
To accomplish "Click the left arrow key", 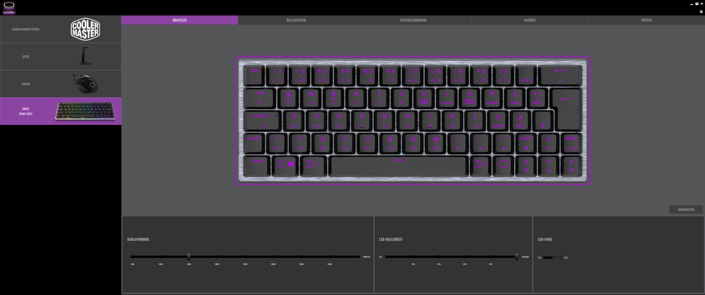I will point(526,166).
